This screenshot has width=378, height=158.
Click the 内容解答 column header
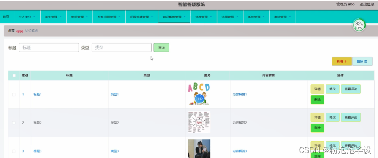(x=268, y=76)
